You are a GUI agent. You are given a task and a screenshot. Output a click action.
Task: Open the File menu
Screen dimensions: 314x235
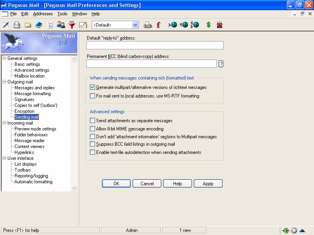point(13,14)
